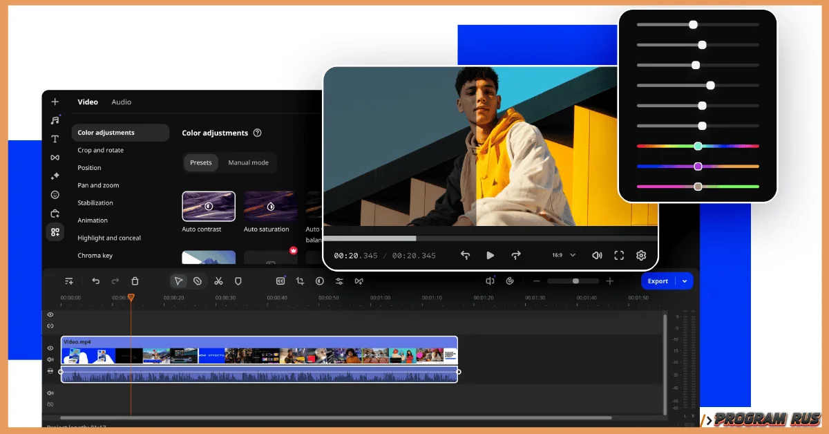
Task: Click the Export button
Action: point(658,281)
